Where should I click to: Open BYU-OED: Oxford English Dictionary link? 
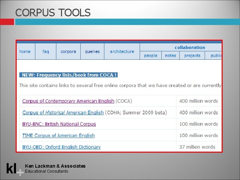pyautogui.click(x=62, y=147)
